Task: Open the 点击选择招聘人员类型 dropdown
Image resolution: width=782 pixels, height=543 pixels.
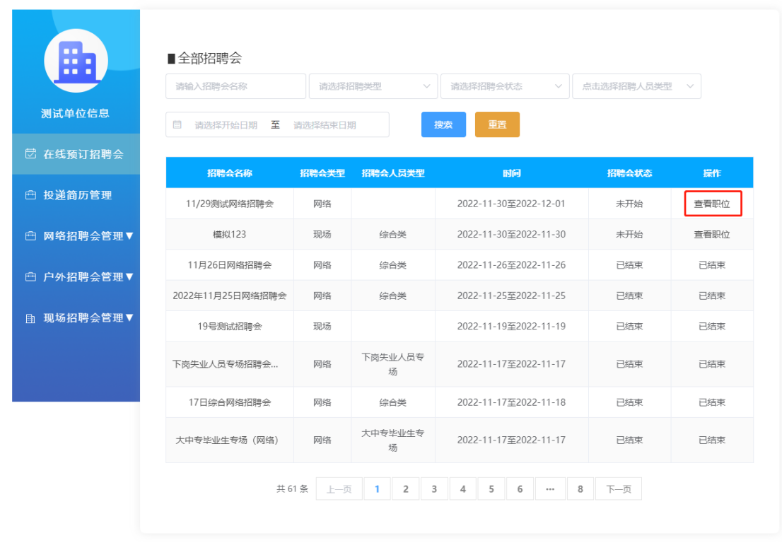Action: [636, 86]
